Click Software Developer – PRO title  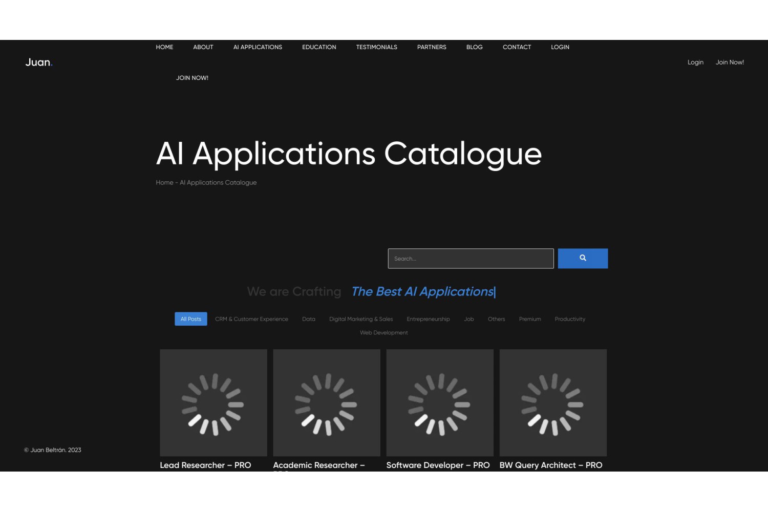coord(438,465)
